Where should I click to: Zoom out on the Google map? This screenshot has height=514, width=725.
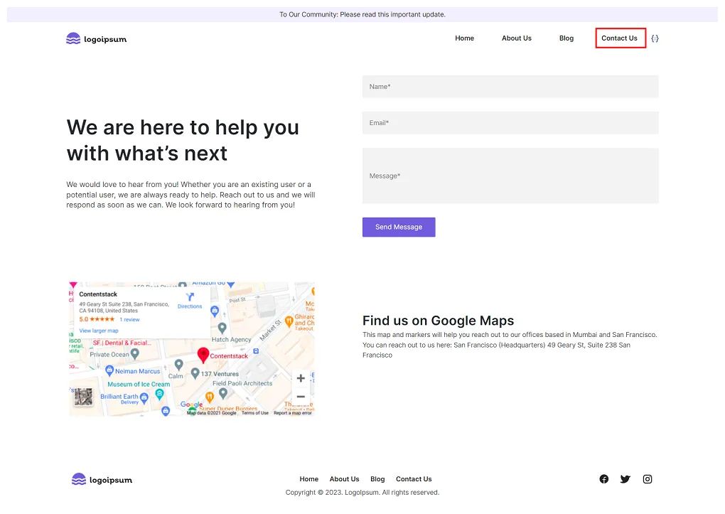(300, 397)
